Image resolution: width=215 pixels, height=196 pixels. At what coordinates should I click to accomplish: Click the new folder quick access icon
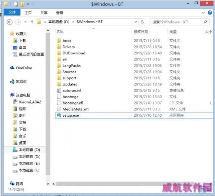22,4
